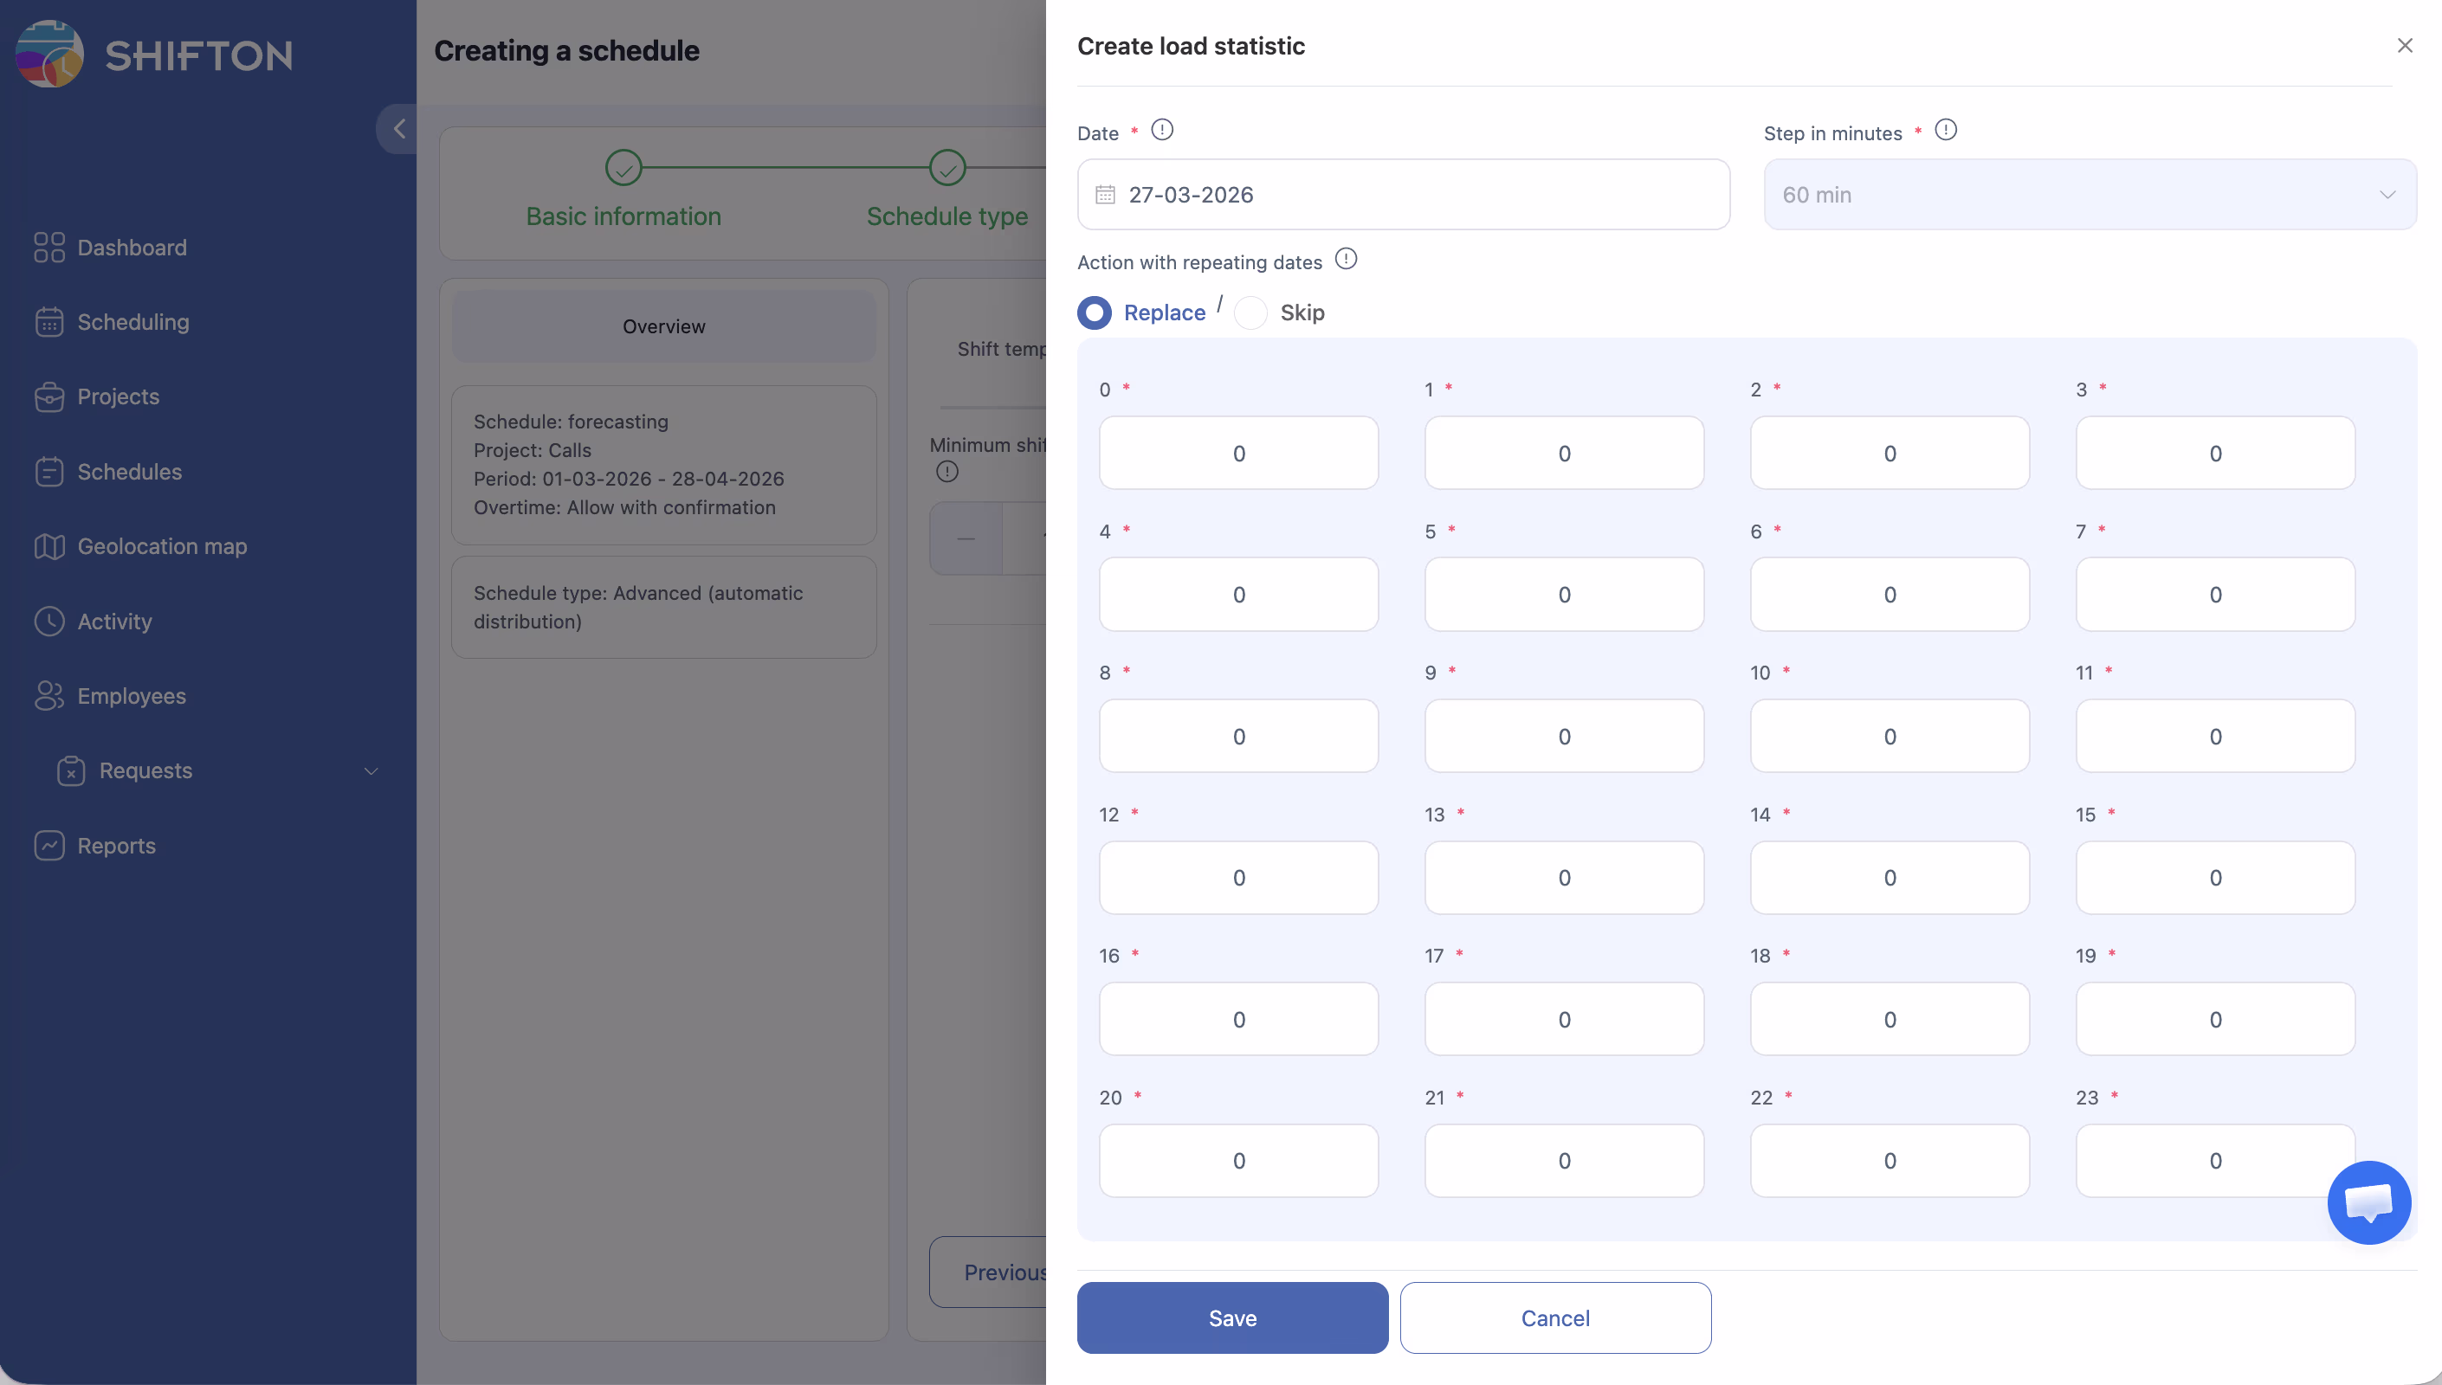Image resolution: width=2442 pixels, height=1385 pixels.
Task: Expand the Requests menu chevron
Action: click(371, 770)
